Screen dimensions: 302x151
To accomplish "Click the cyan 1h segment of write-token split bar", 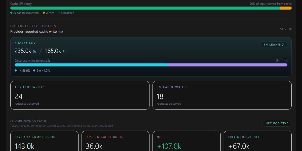I will point(91,65).
